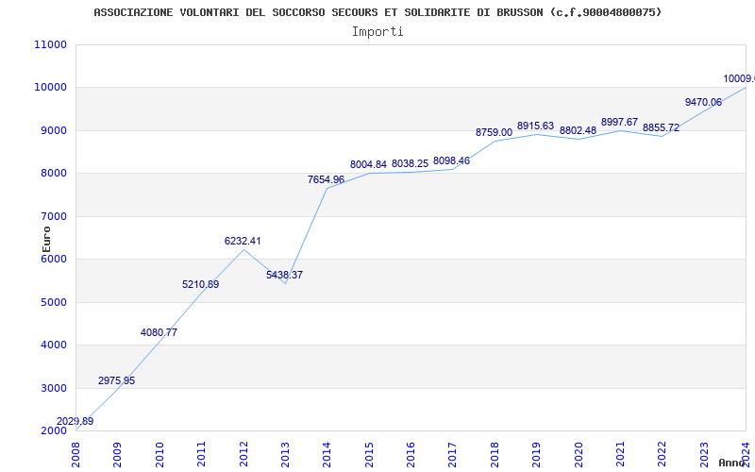
Task: Click the year 2015 axis tick label
Action: [369, 455]
